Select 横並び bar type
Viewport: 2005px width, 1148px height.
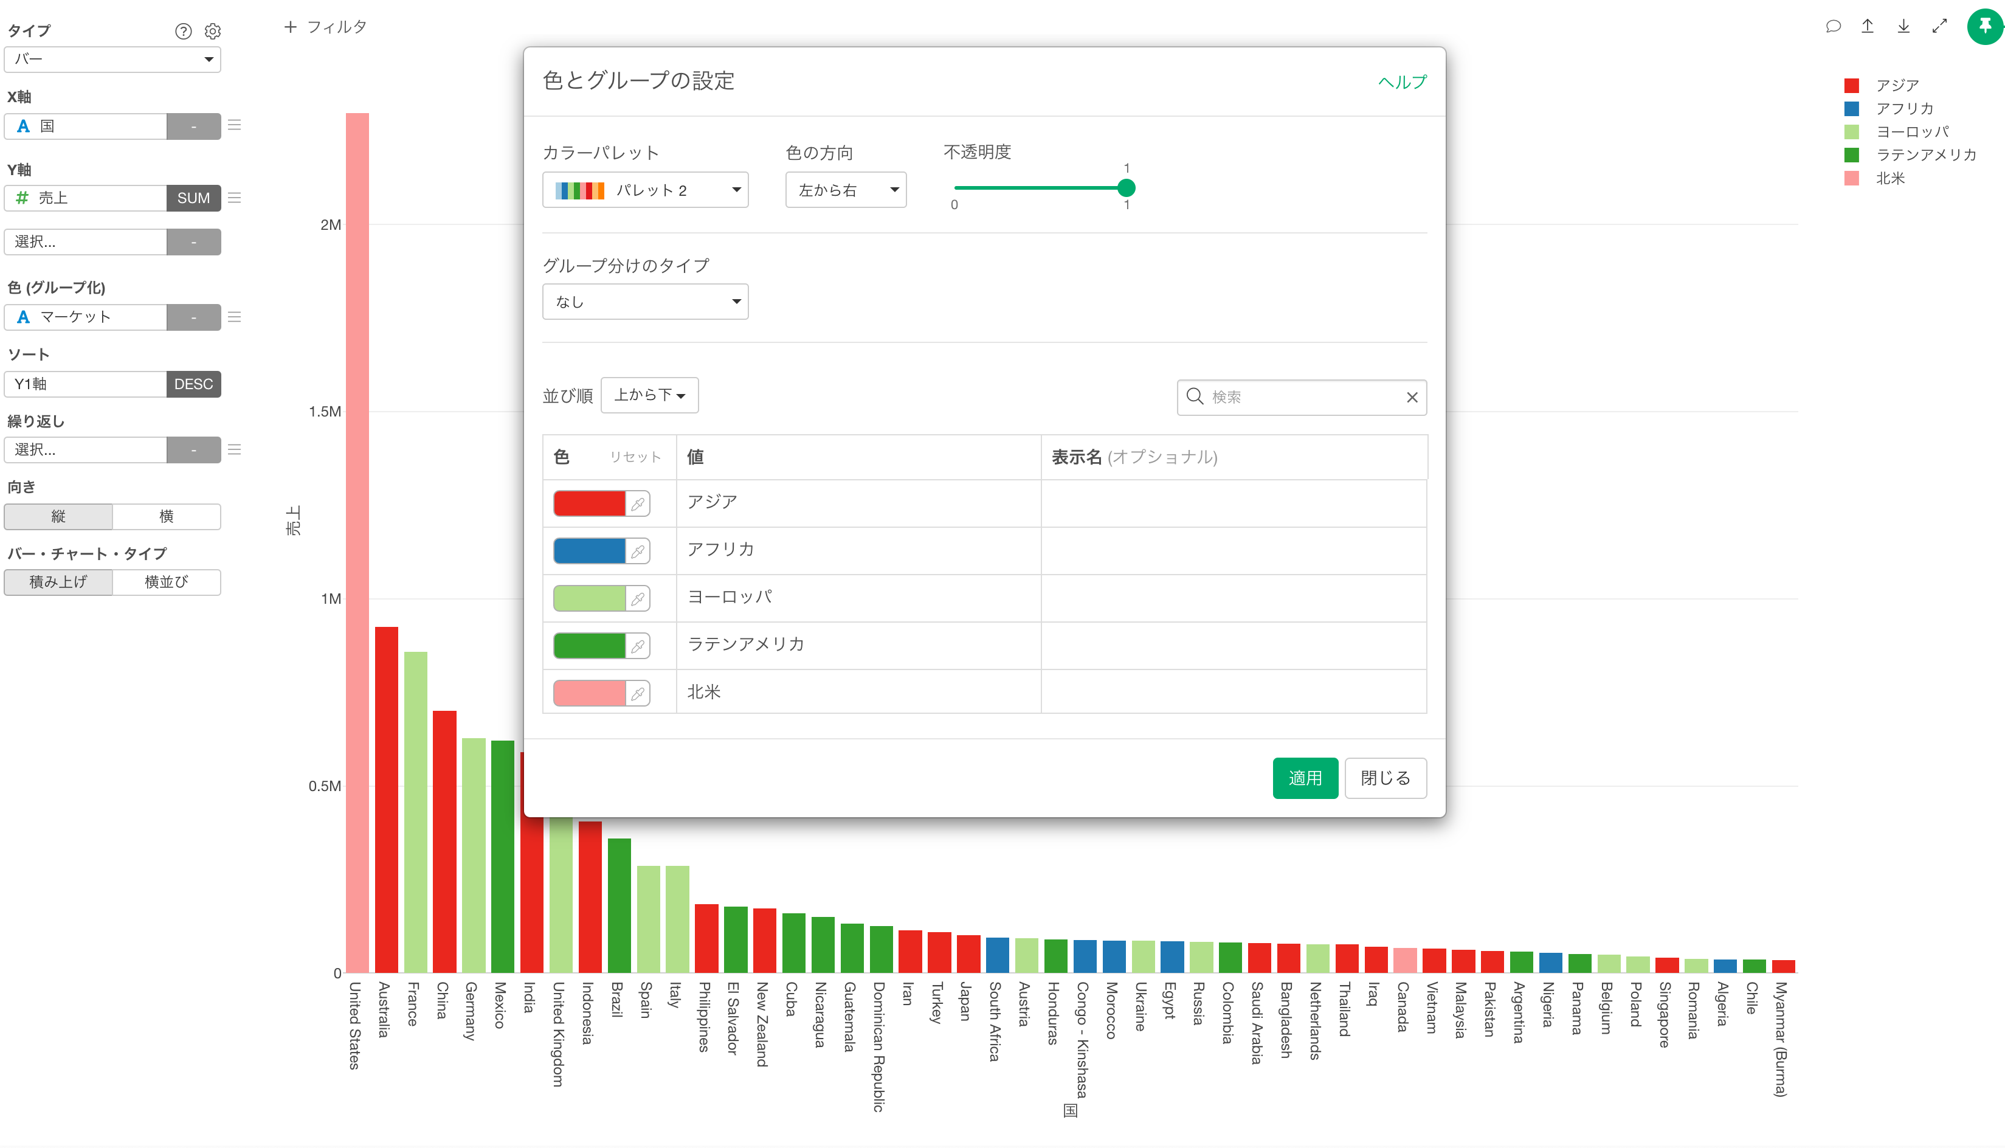coord(167,582)
